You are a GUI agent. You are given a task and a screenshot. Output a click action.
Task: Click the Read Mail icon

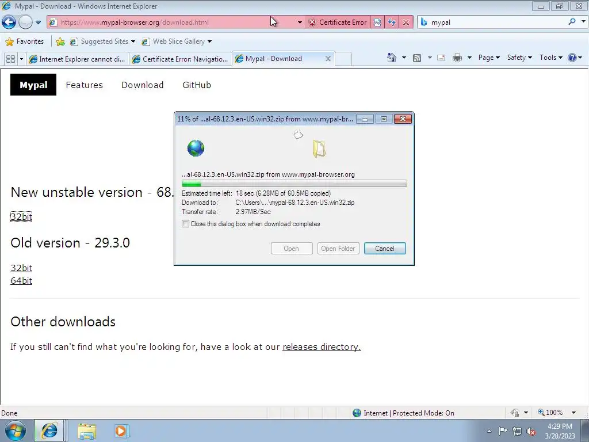pyautogui.click(x=441, y=58)
